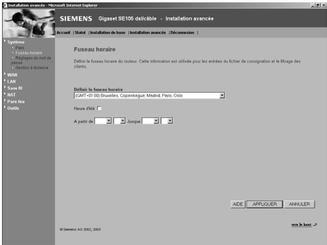This screenshot has height=245, width=327.
Task: Open second A partir de dropdown
Action: [x=120, y=121]
